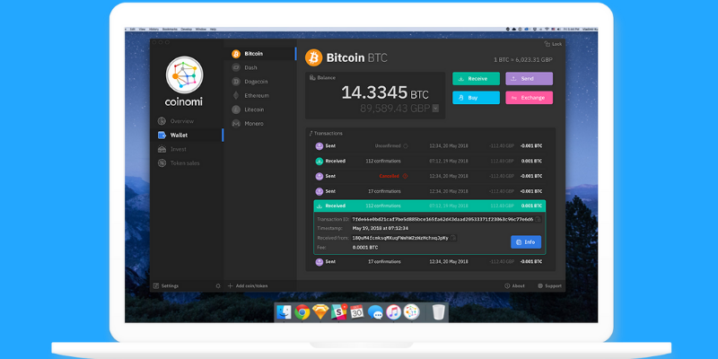Click the 1 BTC = 6,023.31 GBP rate
This screenshot has width=718, height=359.
click(x=523, y=60)
